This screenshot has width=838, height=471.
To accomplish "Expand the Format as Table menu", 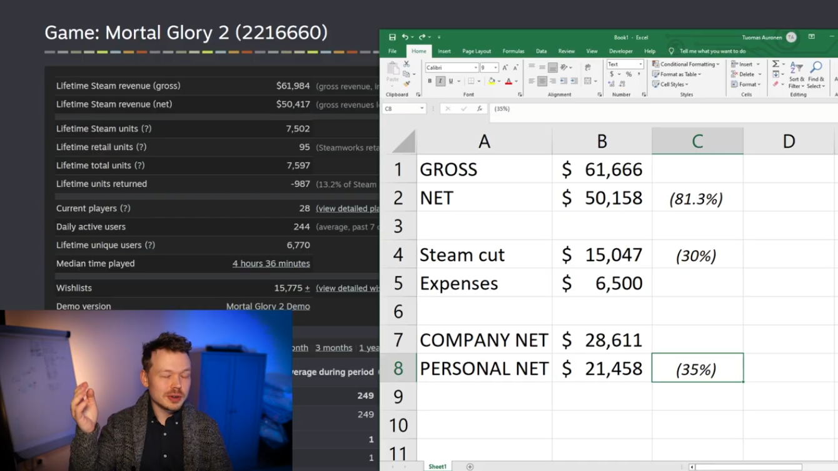I will 677,74.
